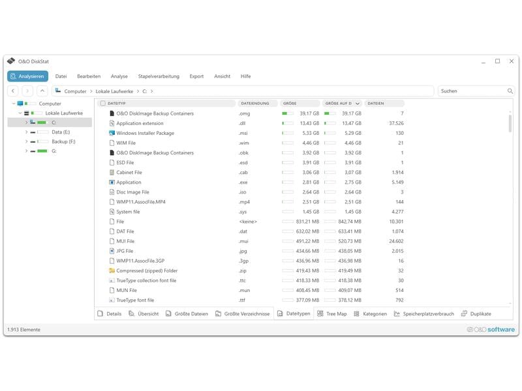
Task: Open the Ansicht menu
Action: point(222,76)
